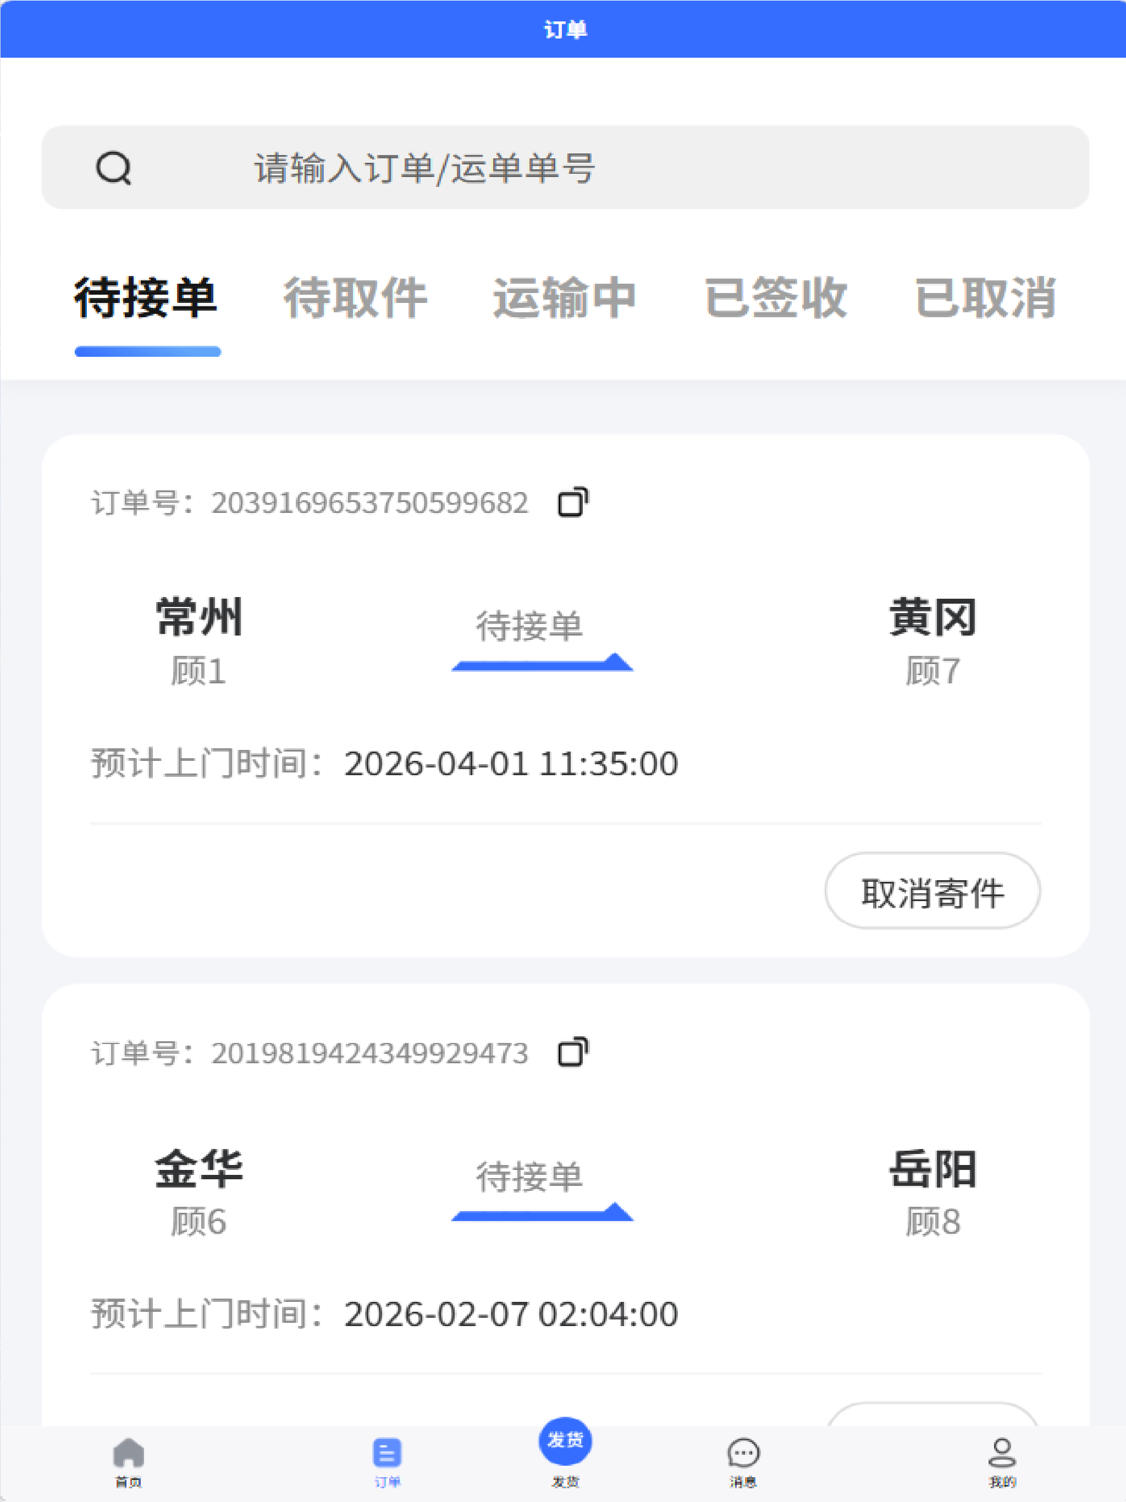This screenshot has width=1126, height=1502.
Task: Click pickup time 2026-04-01 11:35:00
Action: coord(511,764)
